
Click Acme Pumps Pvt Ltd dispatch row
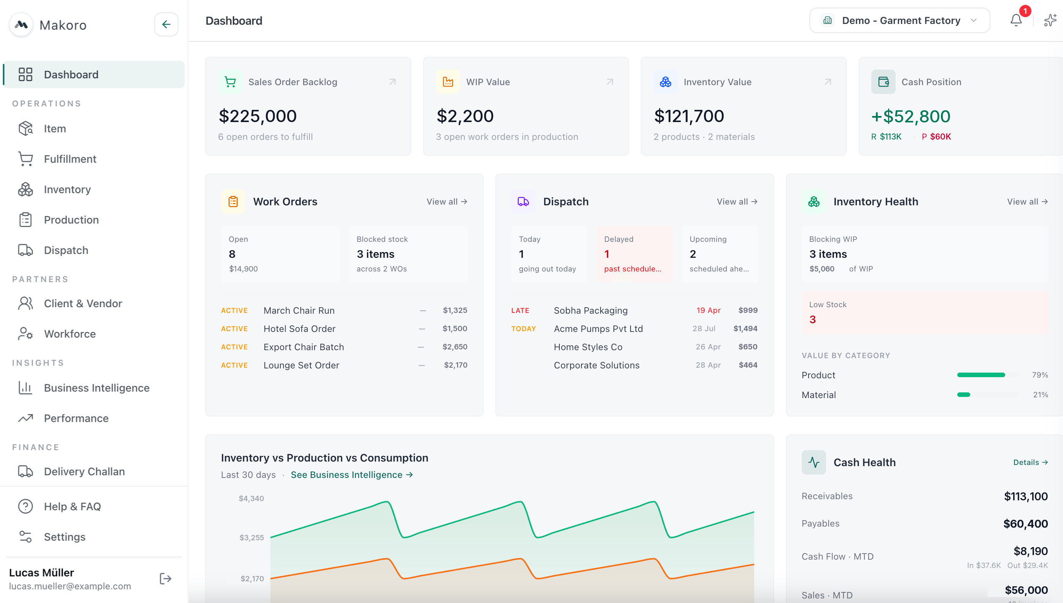[x=635, y=329]
